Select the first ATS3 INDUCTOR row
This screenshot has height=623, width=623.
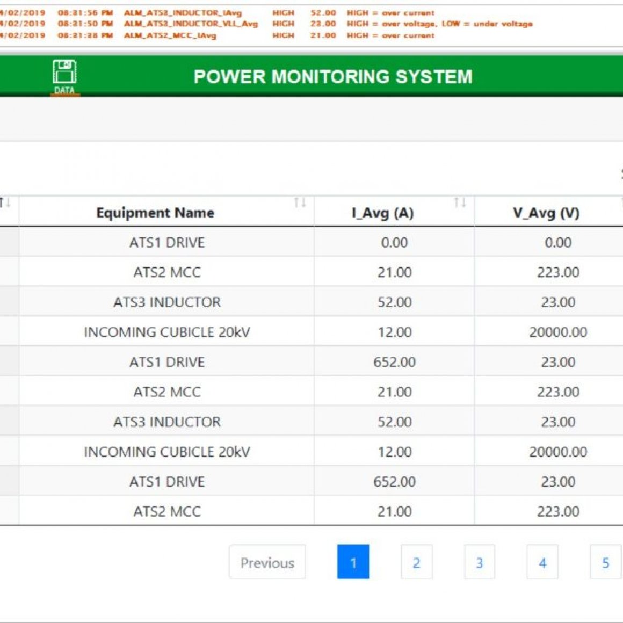click(x=166, y=302)
